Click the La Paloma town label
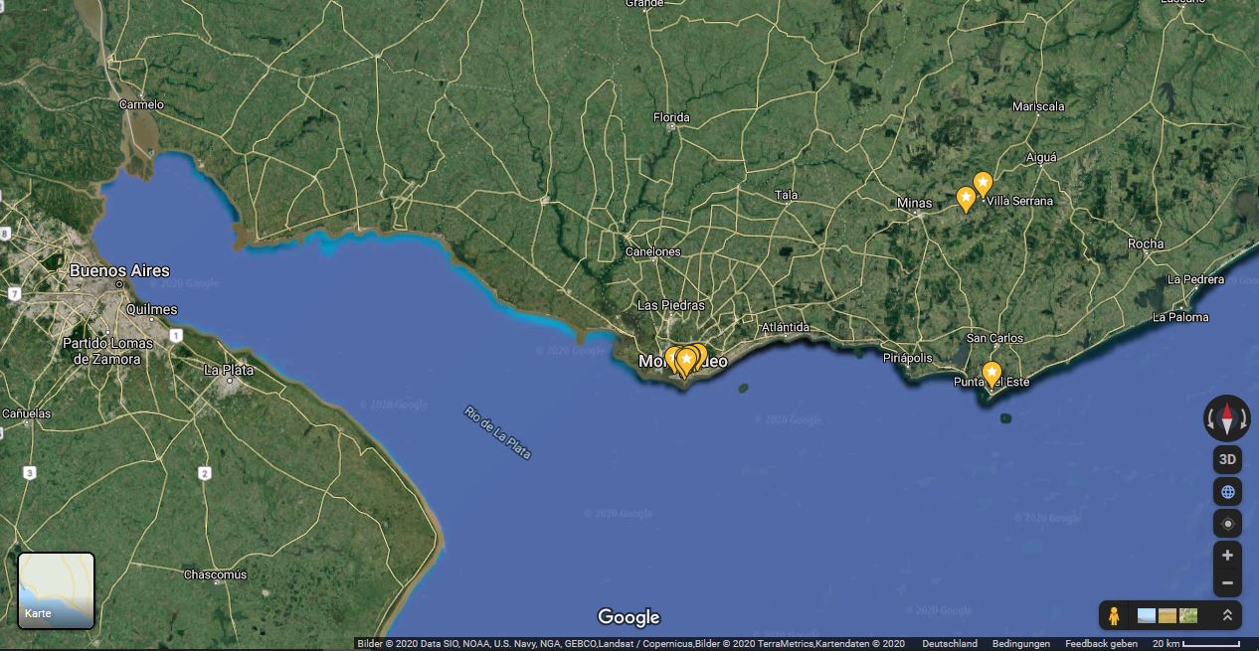Viewport: 1259px width, 651px height. pyautogui.click(x=1180, y=317)
